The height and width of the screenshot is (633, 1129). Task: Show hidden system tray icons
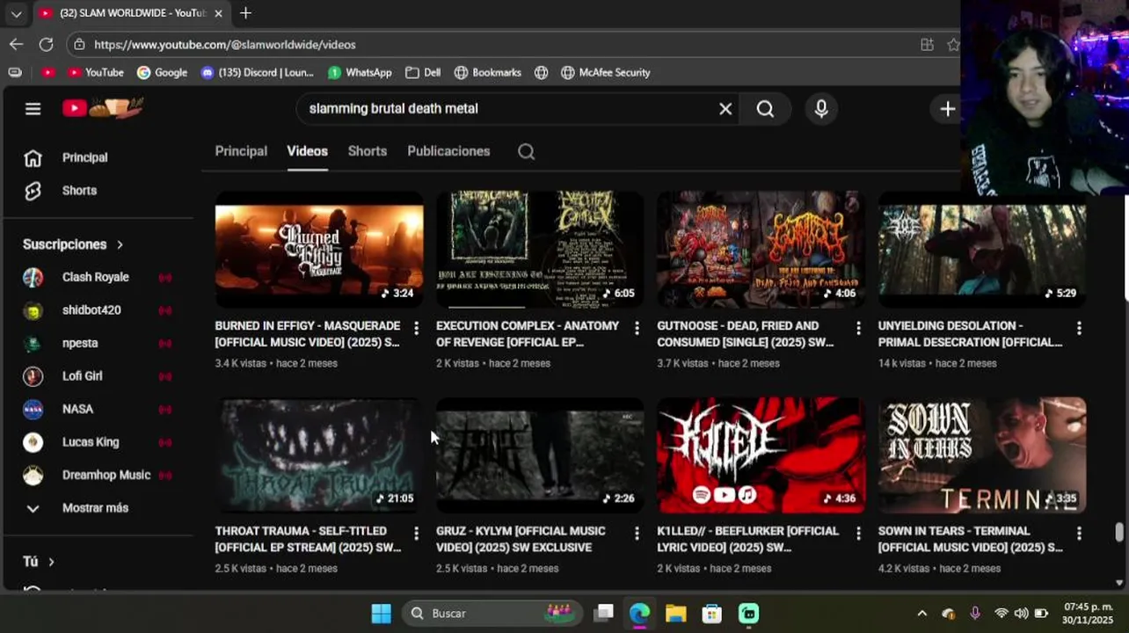click(921, 614)
